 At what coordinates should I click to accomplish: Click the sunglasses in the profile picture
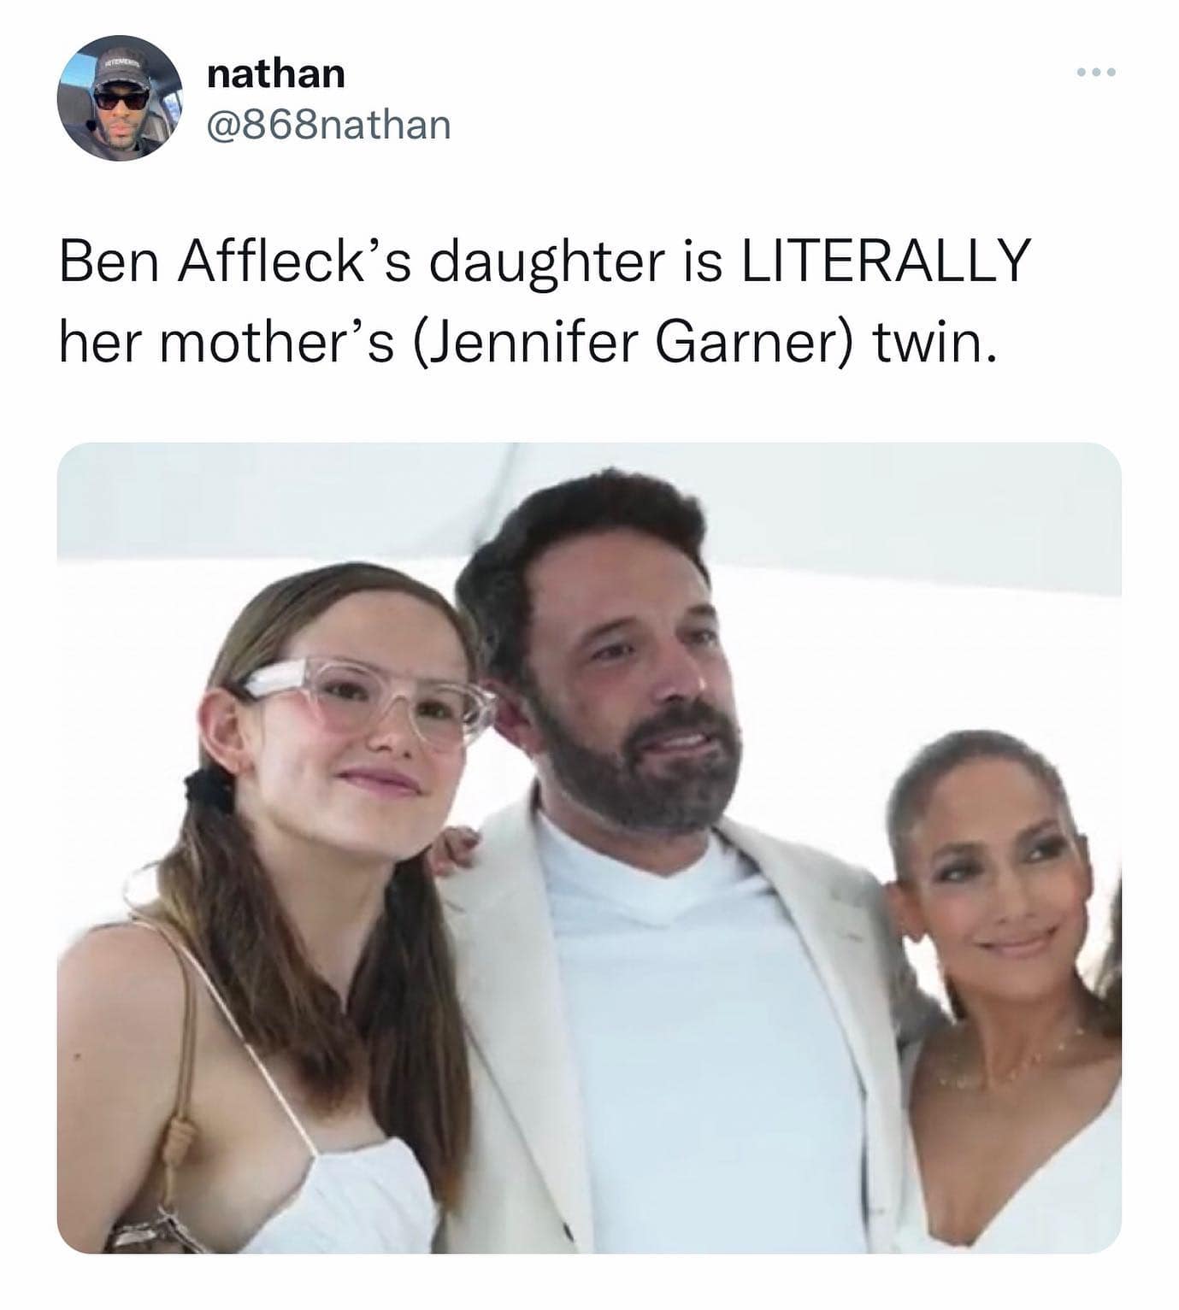121,100
